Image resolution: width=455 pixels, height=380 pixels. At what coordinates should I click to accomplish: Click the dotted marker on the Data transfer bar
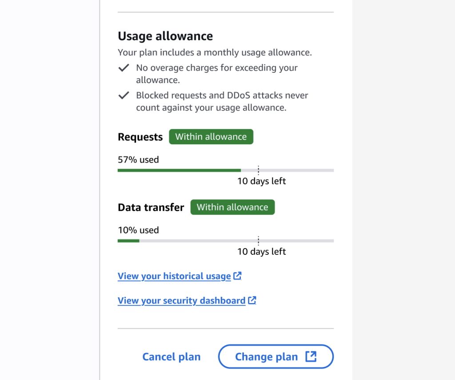click(x=258, y=241)
